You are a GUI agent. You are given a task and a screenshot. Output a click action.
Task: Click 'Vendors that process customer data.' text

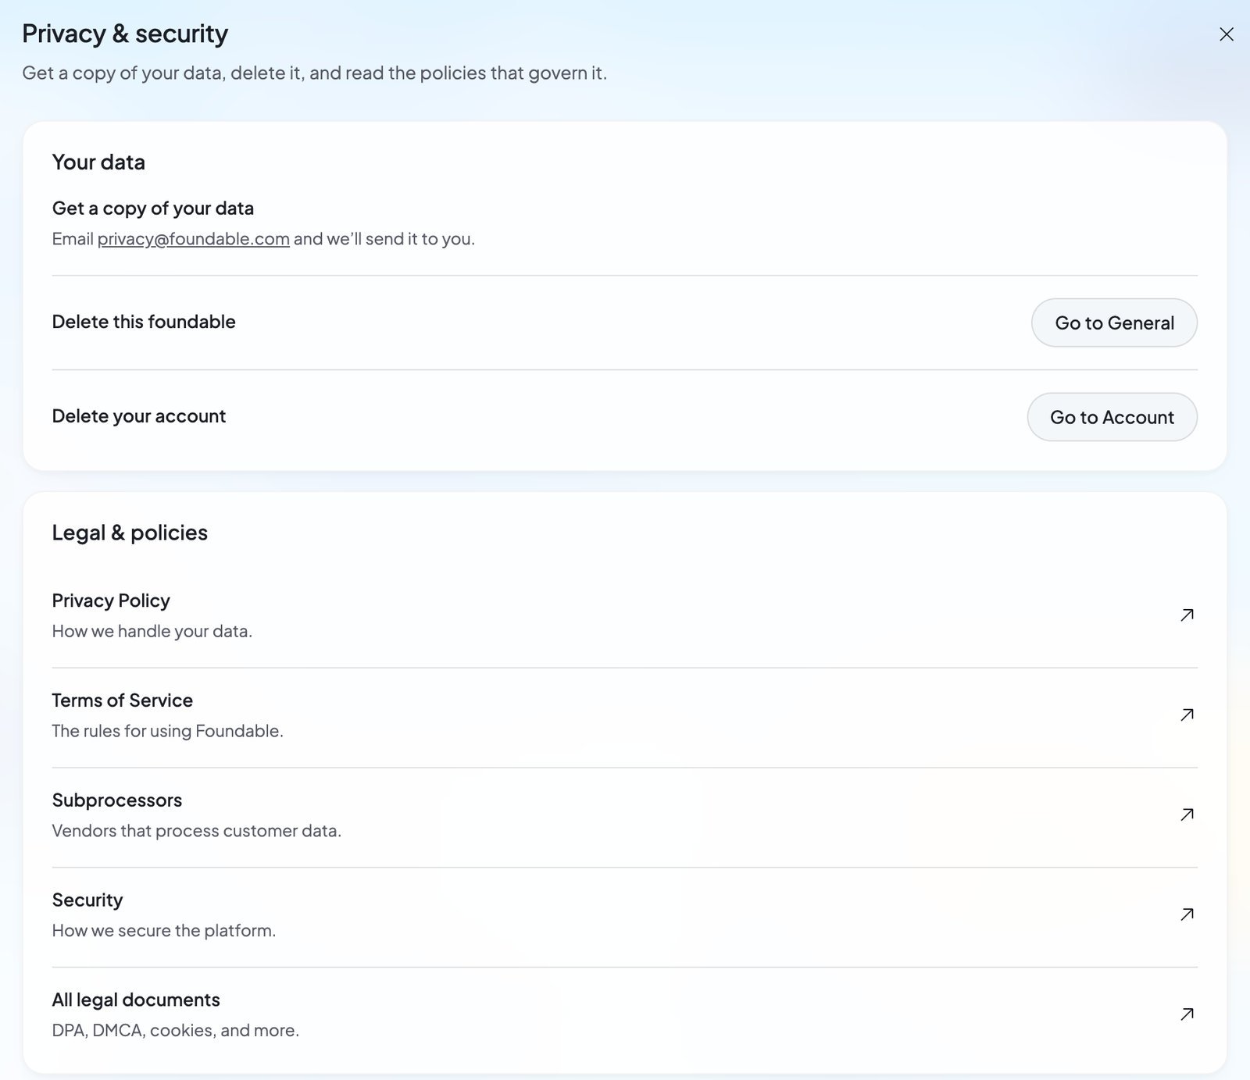coord(197,831)
